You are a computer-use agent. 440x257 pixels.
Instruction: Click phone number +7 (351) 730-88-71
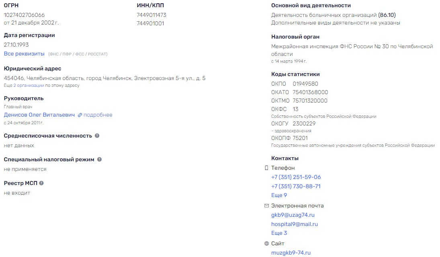[x=296, y=187]
